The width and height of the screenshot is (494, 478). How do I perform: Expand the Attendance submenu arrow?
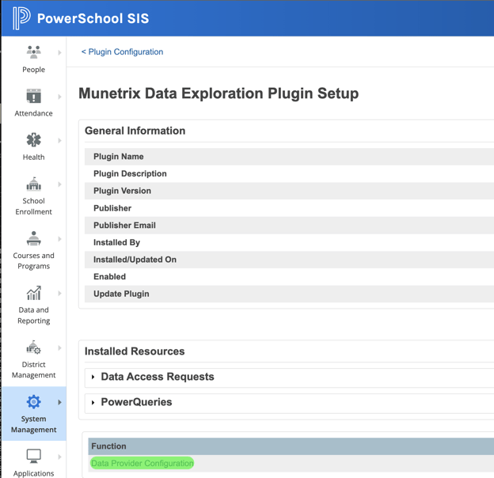pos(59,97)
